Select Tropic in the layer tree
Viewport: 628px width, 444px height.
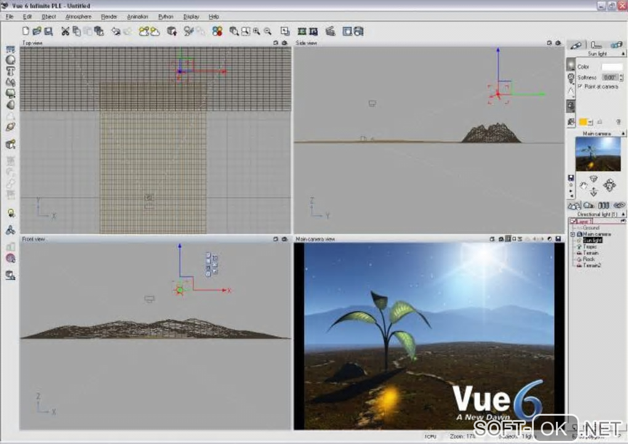coord(590,246)
